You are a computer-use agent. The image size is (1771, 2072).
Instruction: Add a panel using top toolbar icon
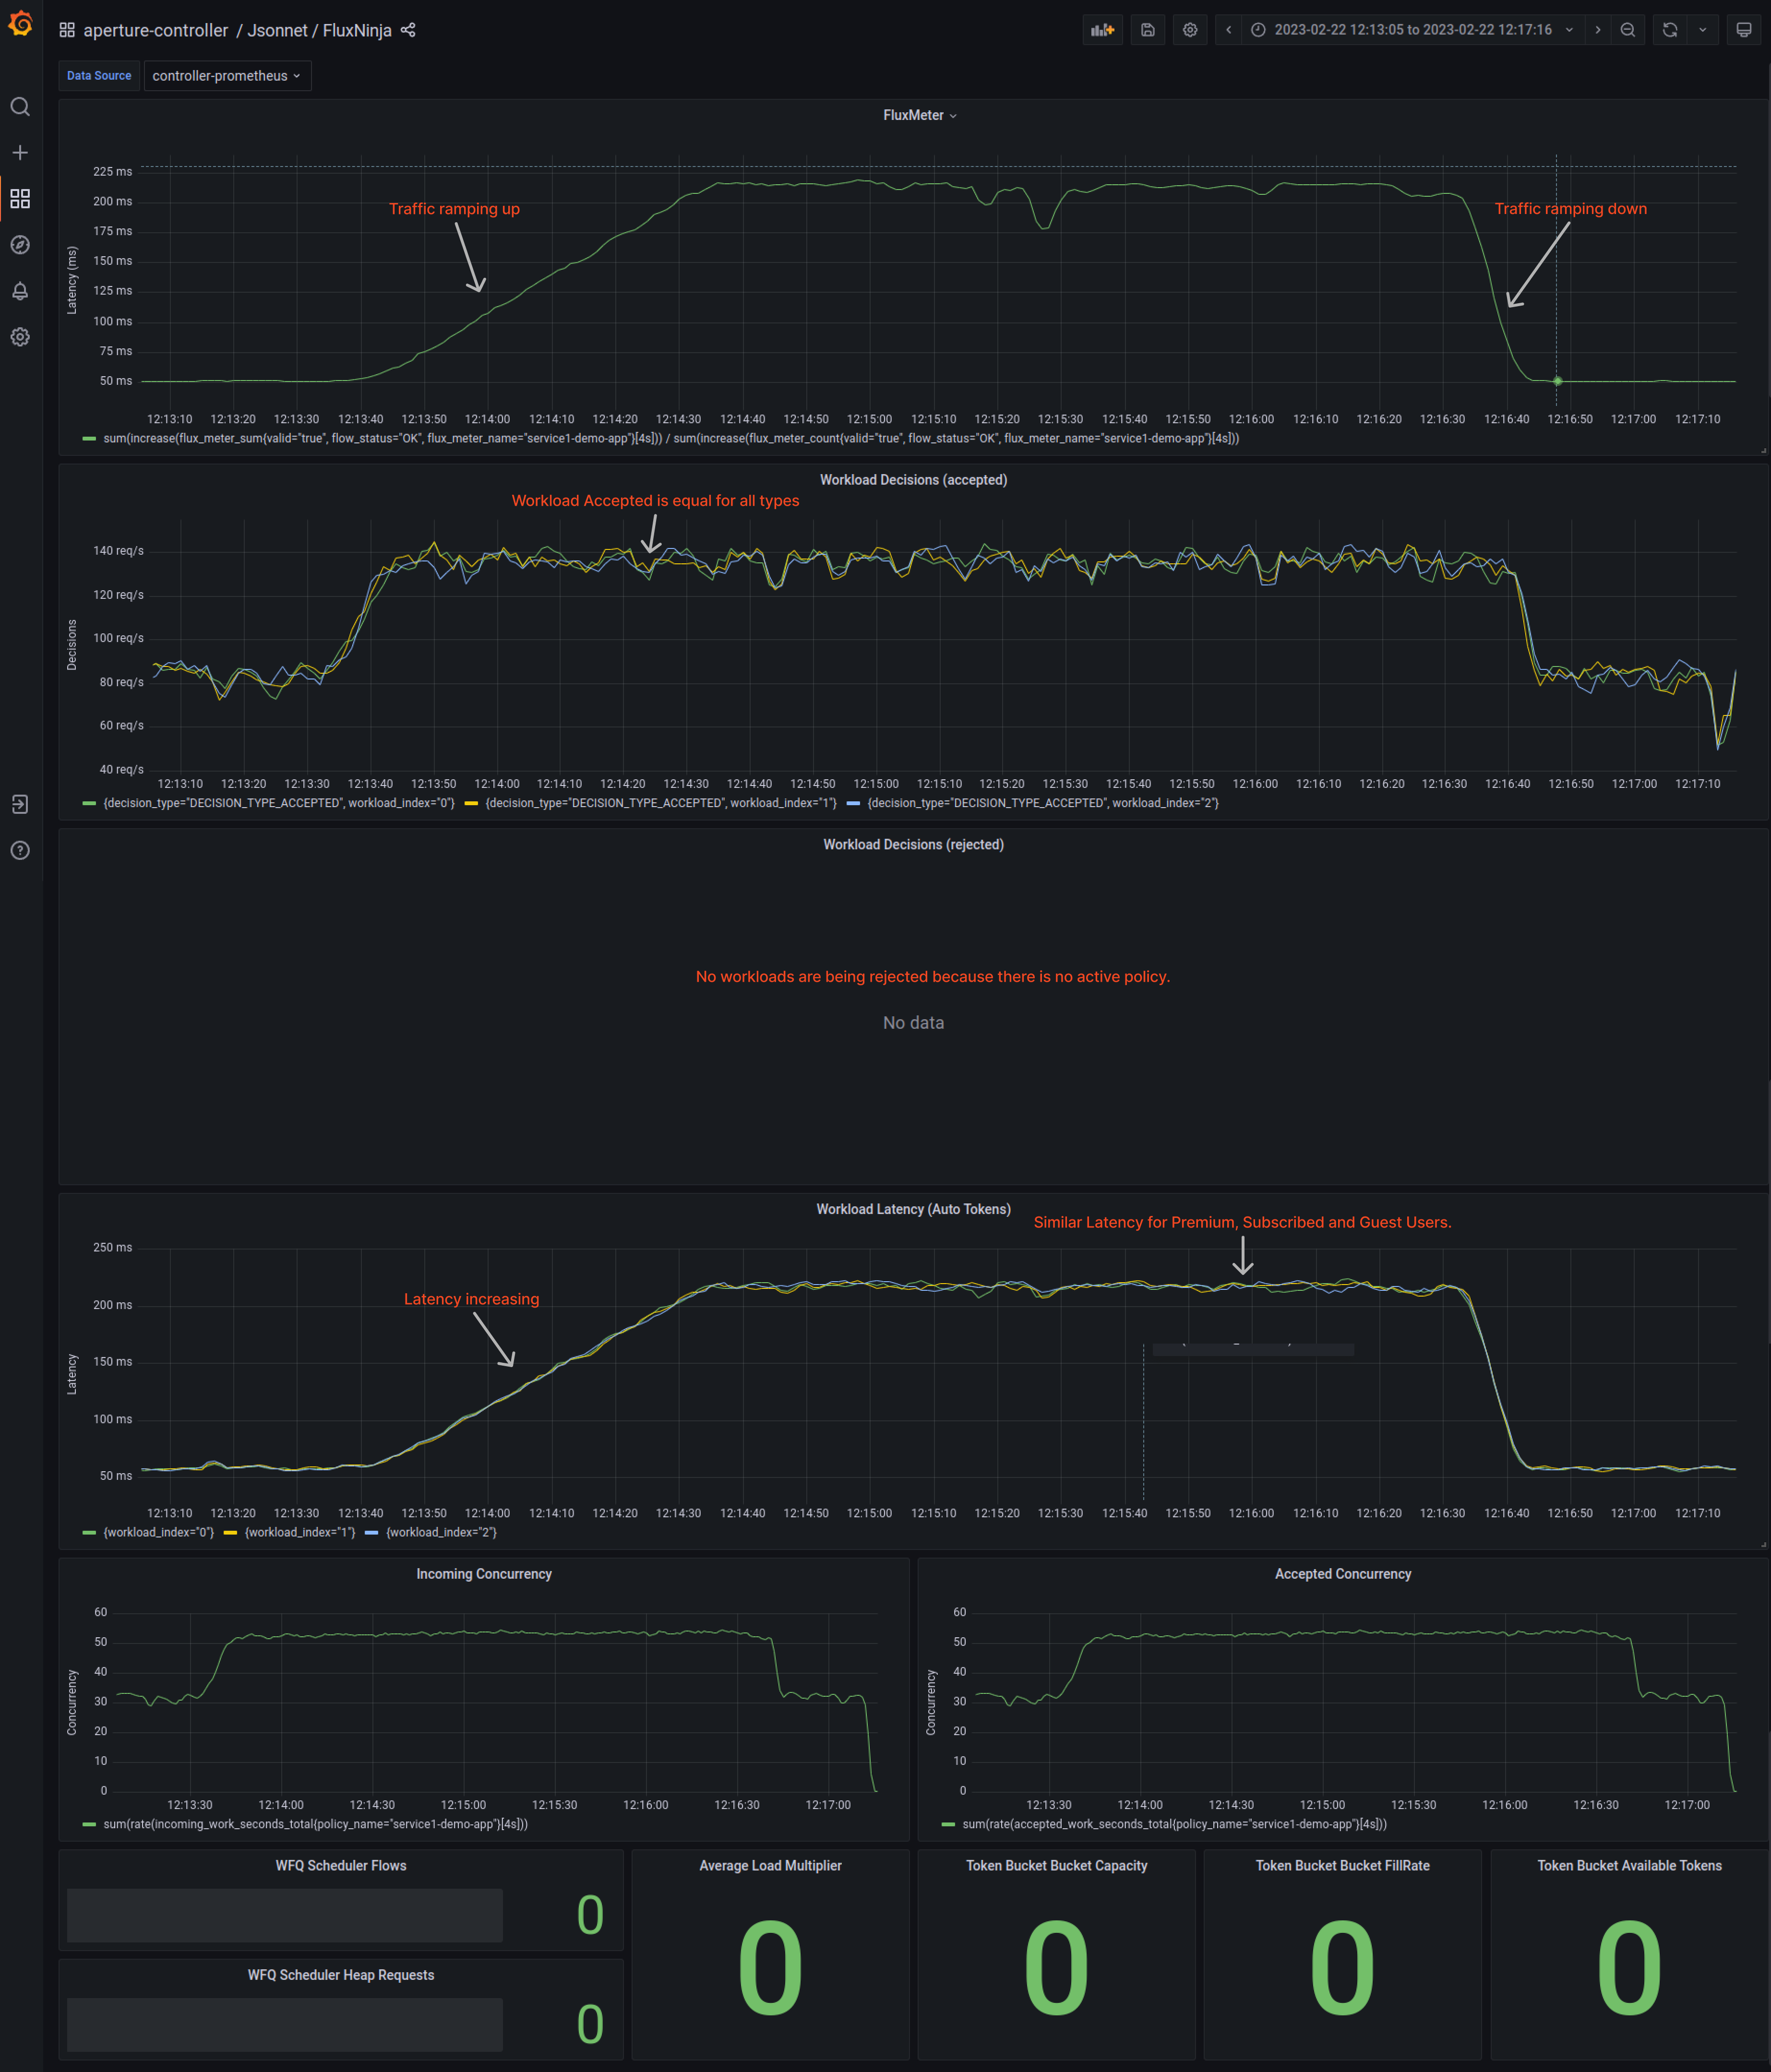pos(1103,30)
